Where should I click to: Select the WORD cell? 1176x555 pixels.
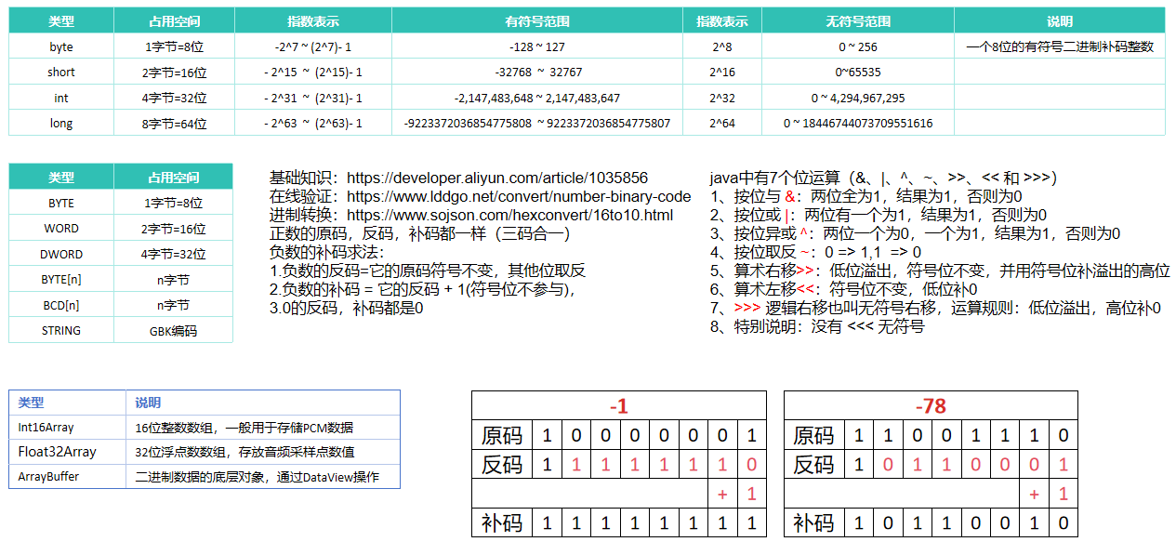61,229
